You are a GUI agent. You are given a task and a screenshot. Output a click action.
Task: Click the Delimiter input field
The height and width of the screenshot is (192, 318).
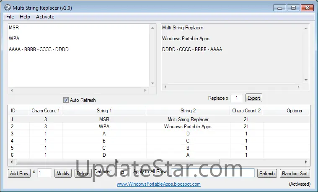[123, 173]
